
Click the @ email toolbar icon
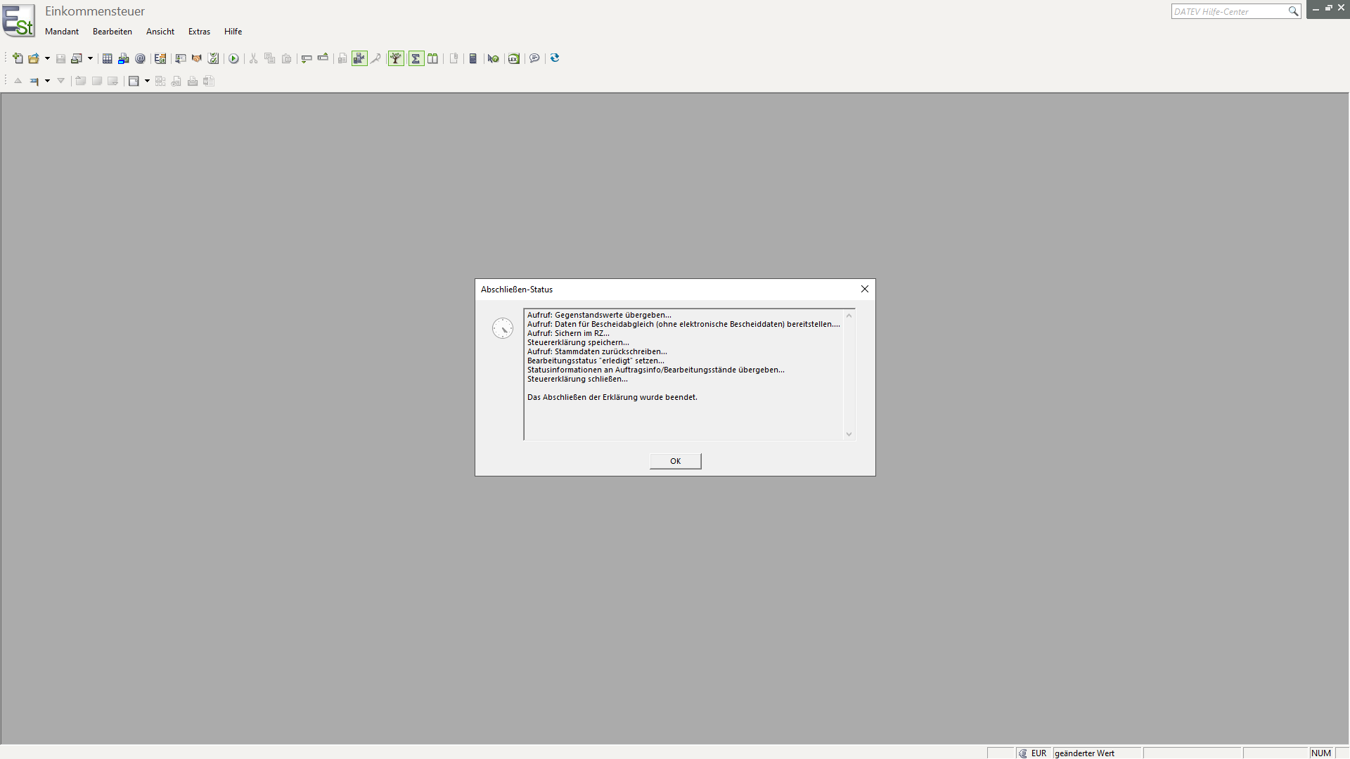(141, 58)
